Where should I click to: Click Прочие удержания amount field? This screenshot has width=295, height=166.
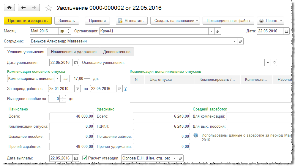(161, 147)
